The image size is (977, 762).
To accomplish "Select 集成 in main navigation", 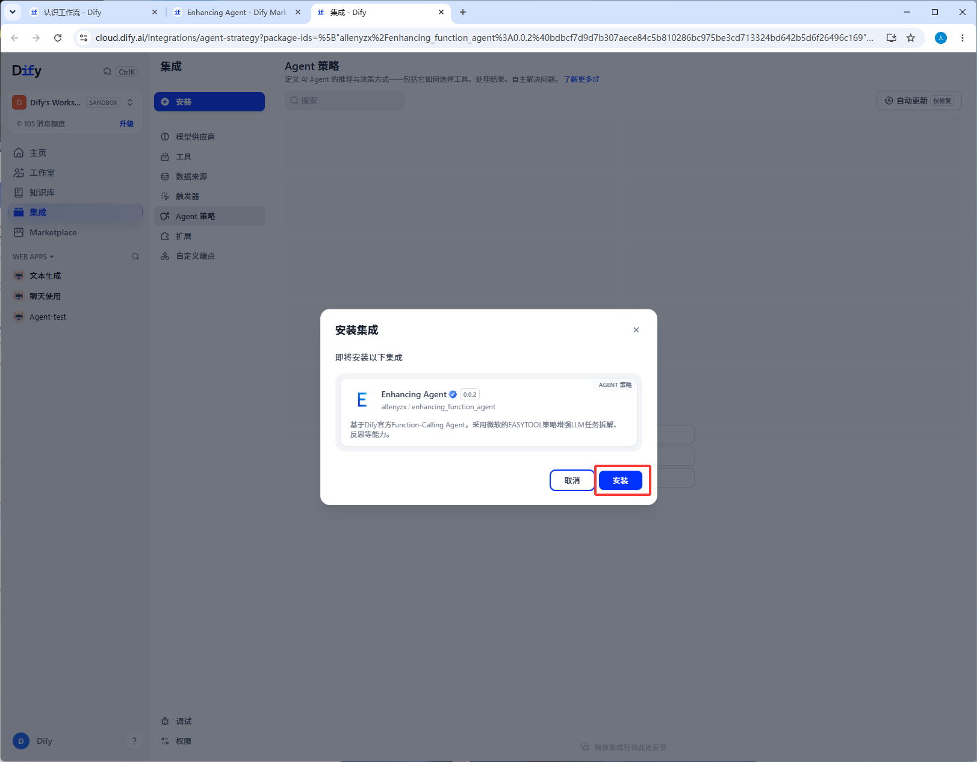I will coord(75,212).
